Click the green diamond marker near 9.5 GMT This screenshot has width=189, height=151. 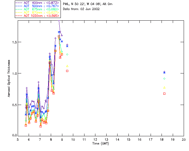coord(67,54)
